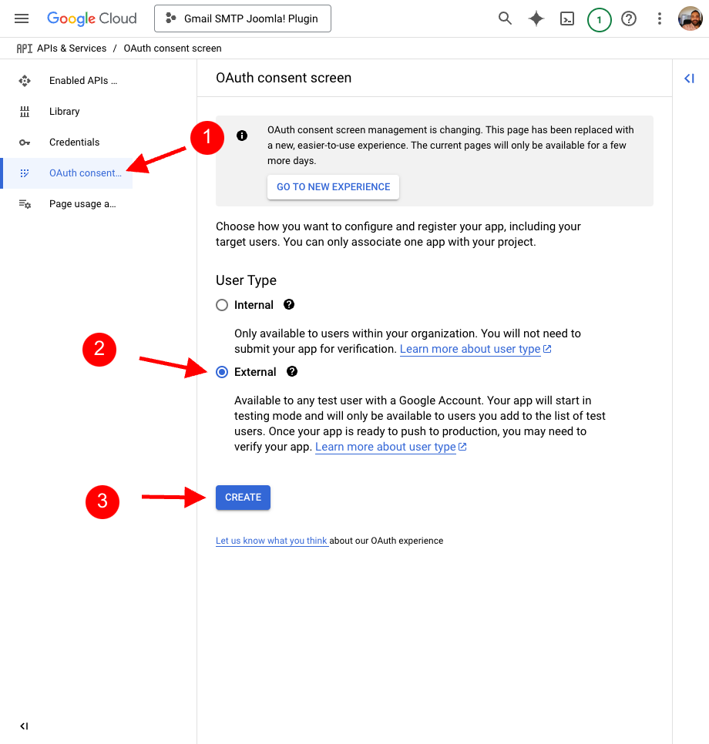Viewport: 709px width, 744px height.
Task: Activate Cloud Shell terminal icon
Action: [x=567, y=19]
